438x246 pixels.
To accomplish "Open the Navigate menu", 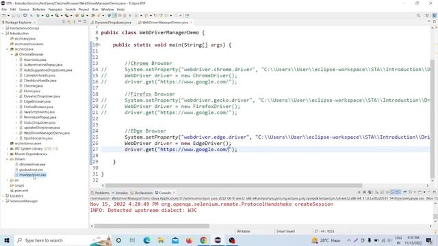I will coord(55,10).
